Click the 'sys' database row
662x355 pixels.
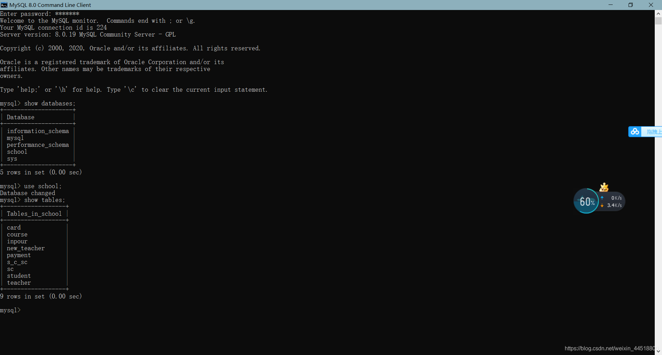click(12, 159)
